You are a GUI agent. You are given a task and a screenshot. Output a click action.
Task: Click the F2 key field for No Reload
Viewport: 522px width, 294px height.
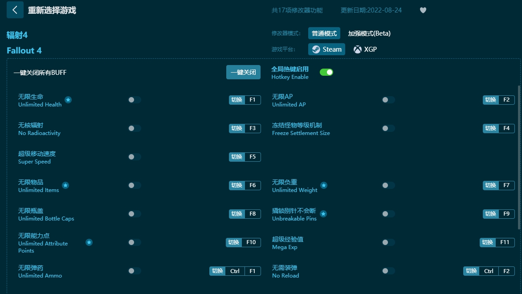pos(507,271)
